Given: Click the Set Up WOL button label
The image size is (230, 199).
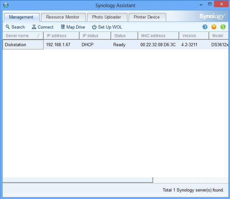Looking at the screenshot, I should coord(110,27).
